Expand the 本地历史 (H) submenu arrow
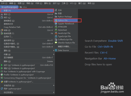131x96 pixels. point(54,86)
